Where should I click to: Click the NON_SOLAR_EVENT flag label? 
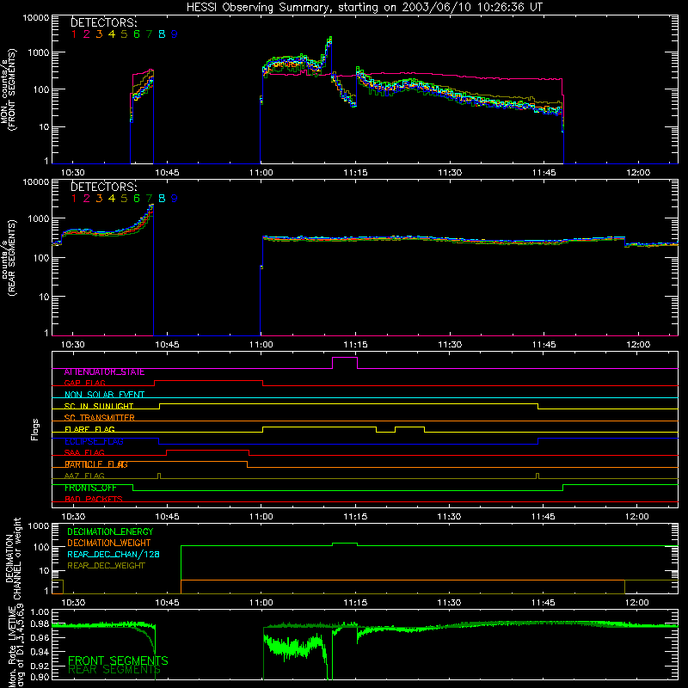(x=104, y=395)
